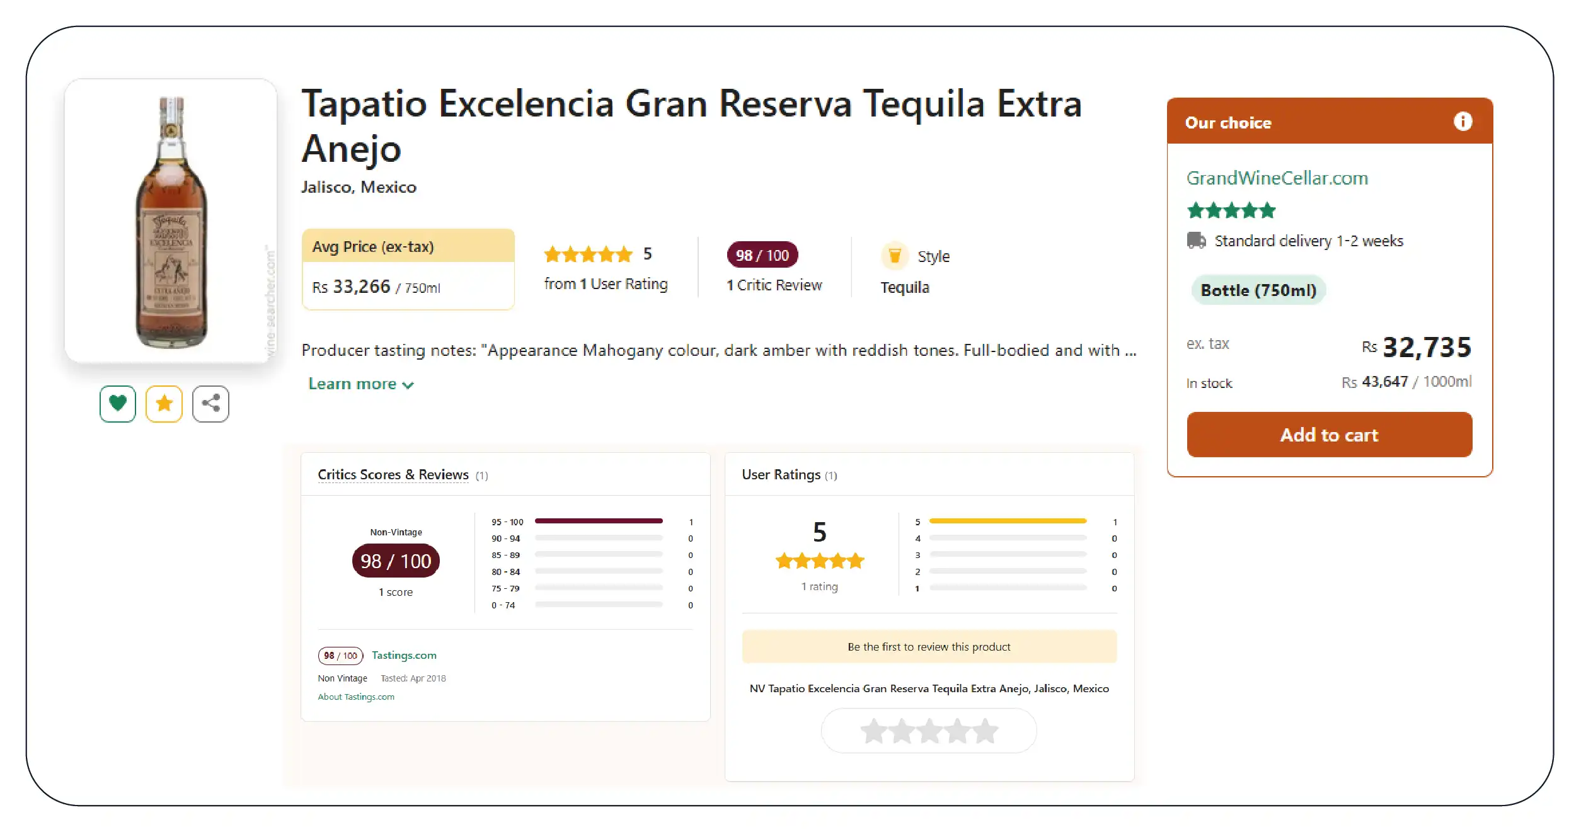This screenshot has width=1581, height=832.
Task: Open the GrandWineCellar.com merchant link
Action: [x=1277, y=178]
